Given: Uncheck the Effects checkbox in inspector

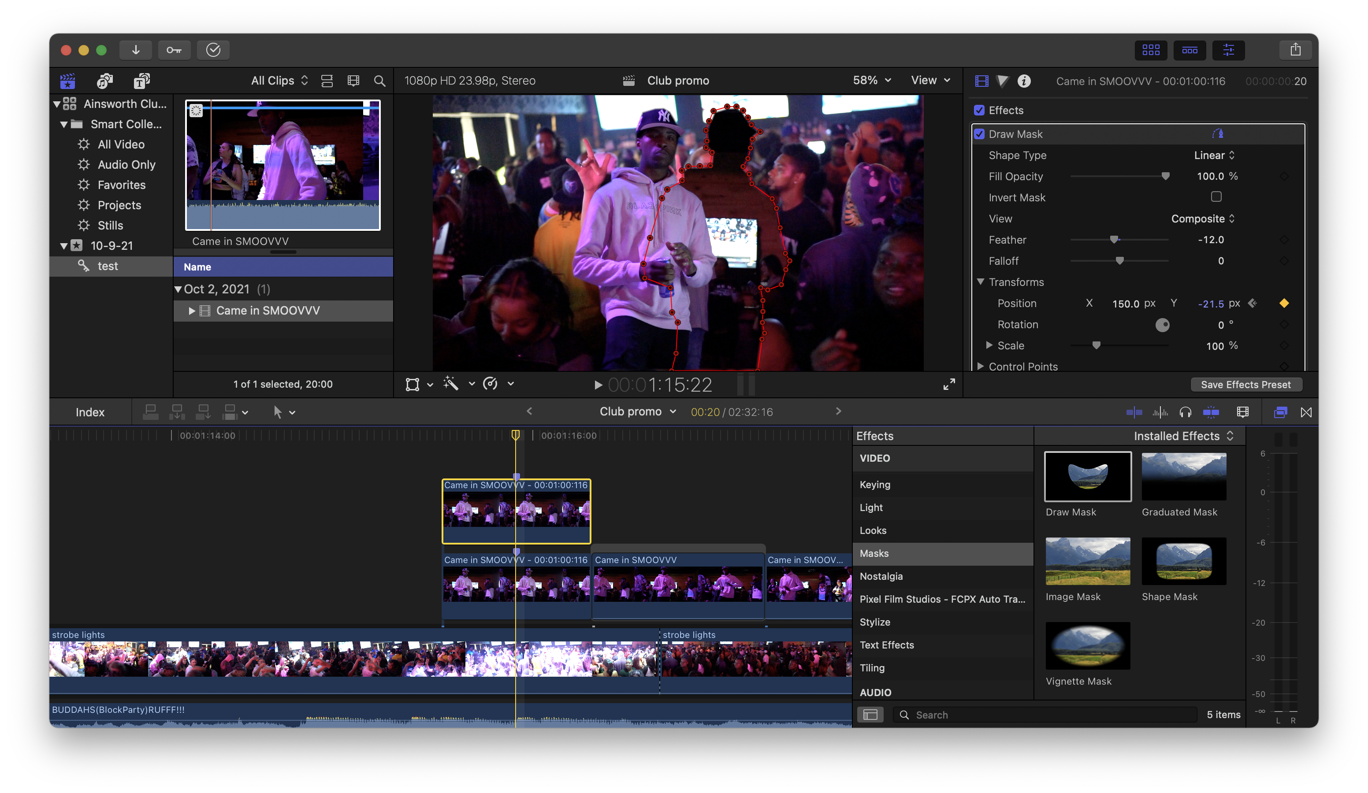Looking at the screenshot, I should click(979, 110).
